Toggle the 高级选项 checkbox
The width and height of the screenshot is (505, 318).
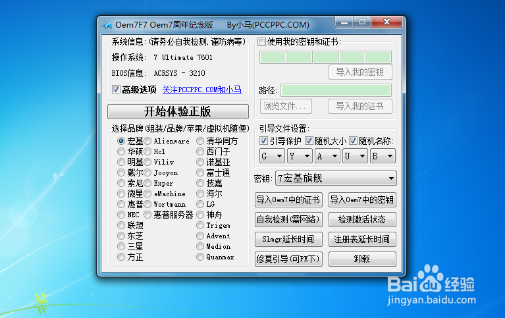coord(116,90)
